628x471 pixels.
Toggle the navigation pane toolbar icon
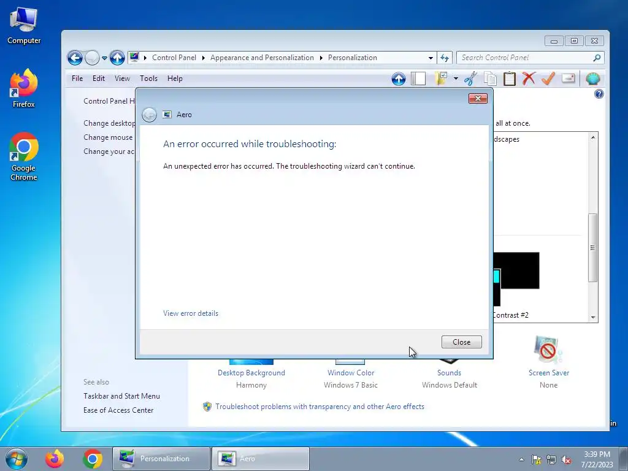pyautogui.click(x=418, y=78)
